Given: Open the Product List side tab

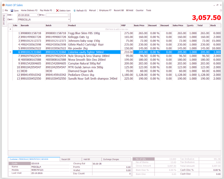Looking at the screenshot, I should click(4, 20).
